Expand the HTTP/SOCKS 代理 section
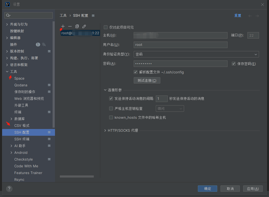 coord(105,131)
